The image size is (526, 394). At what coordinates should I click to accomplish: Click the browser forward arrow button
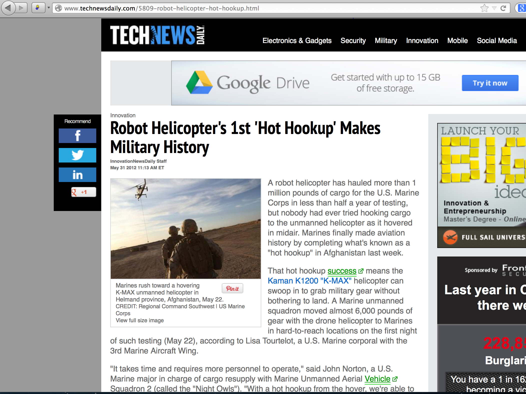click(x=21, y=8)
